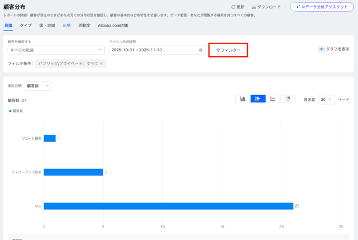This screenshot has width=358, height=240.
Task: Toggle the グラフを表示 eye icon
Action: (322, 49)
